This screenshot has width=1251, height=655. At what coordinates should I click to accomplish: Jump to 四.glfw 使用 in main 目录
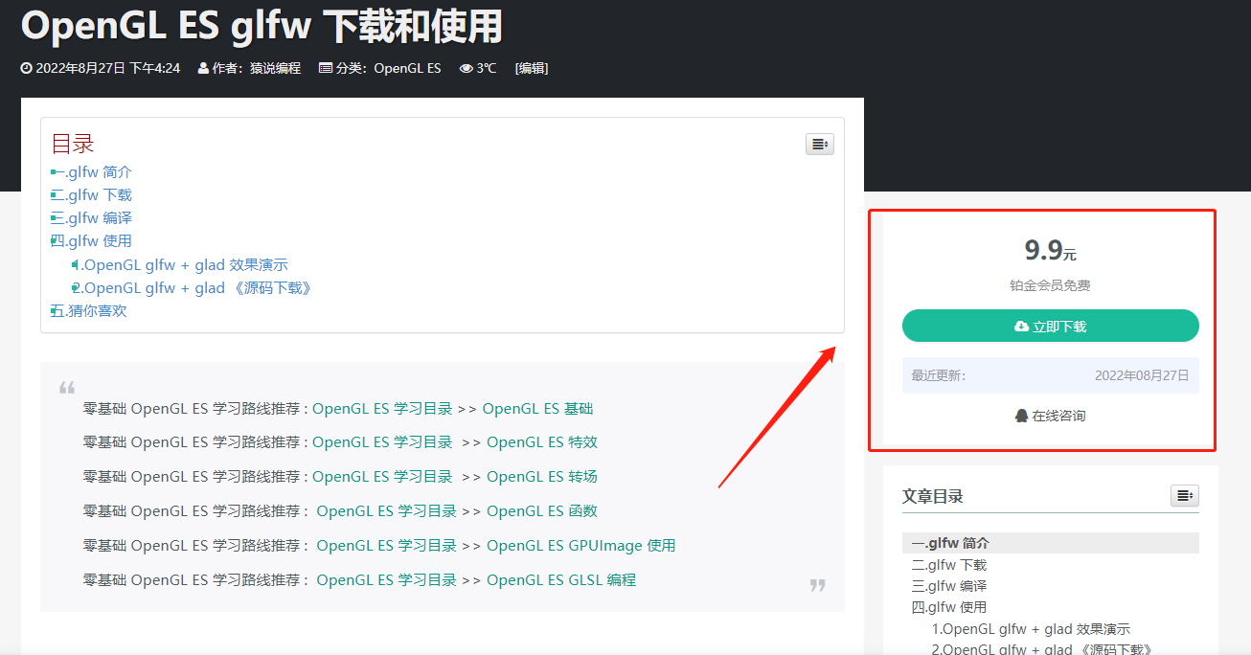click(92, 241)
